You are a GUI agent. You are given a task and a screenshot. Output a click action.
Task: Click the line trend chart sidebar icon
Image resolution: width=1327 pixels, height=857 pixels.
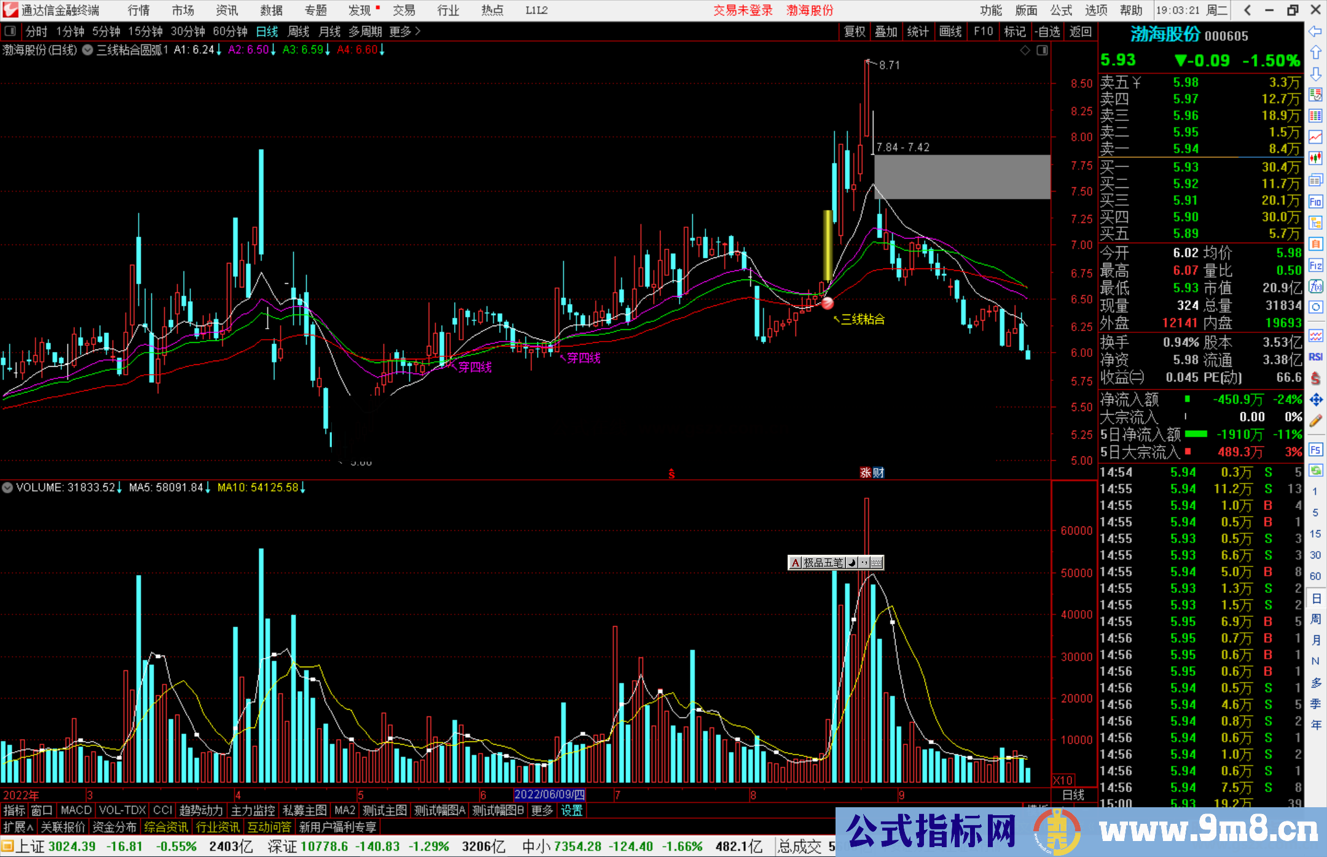click(1315, 137)
